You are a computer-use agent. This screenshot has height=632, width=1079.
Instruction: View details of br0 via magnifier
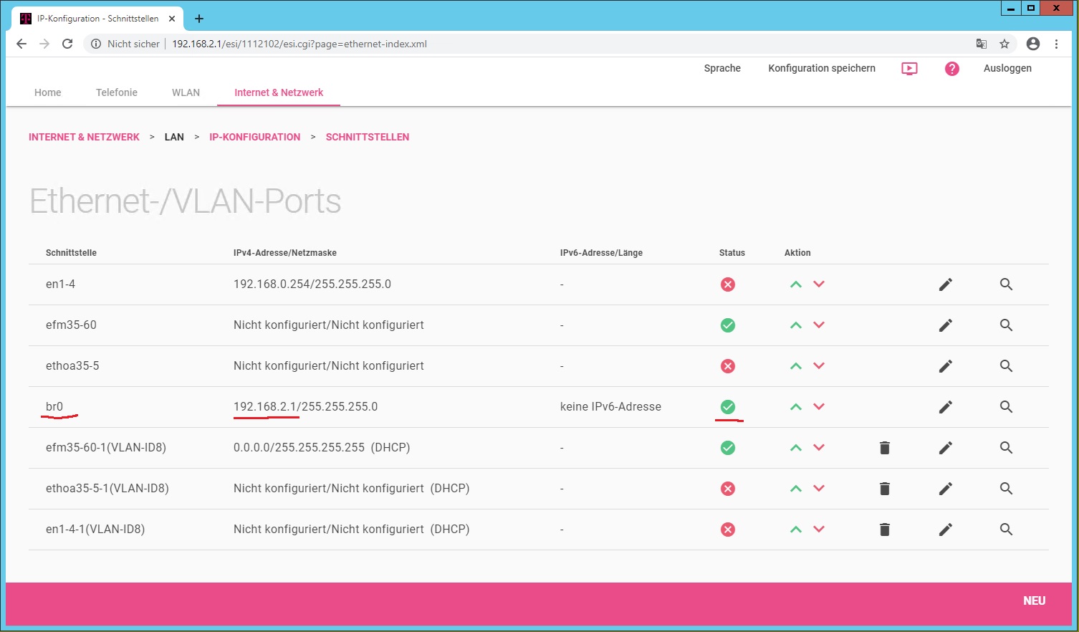1006,407
